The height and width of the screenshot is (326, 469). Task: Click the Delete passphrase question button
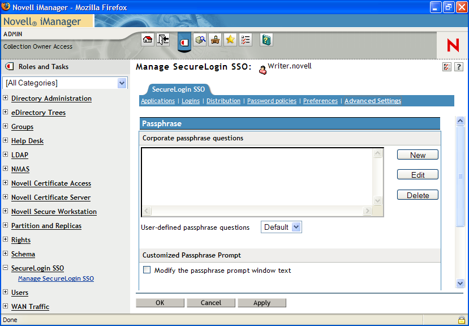[x=418, y=195]
